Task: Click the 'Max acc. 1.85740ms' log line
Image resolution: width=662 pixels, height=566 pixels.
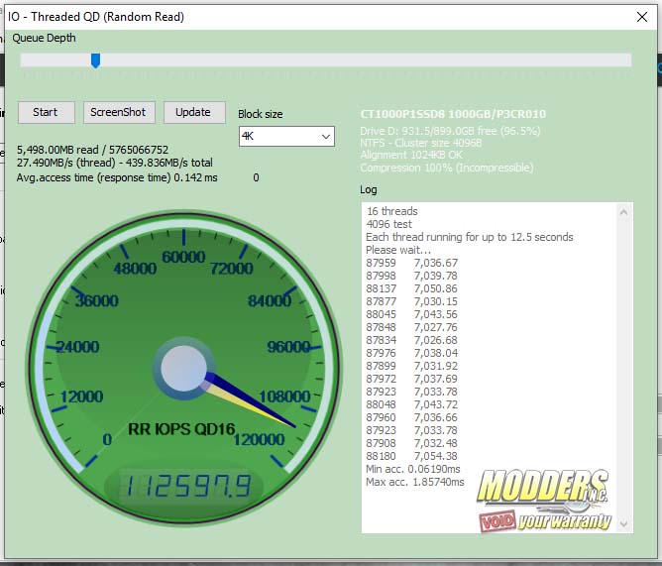Action: click(x=415, y=482)
